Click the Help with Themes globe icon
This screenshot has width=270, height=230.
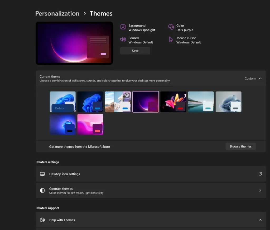click(42, 220)
